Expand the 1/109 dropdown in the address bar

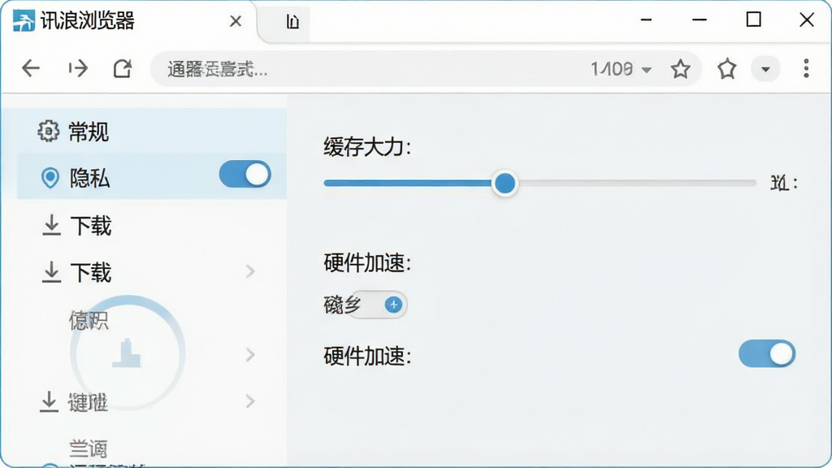pyautogui.click(x=646, y=70)
